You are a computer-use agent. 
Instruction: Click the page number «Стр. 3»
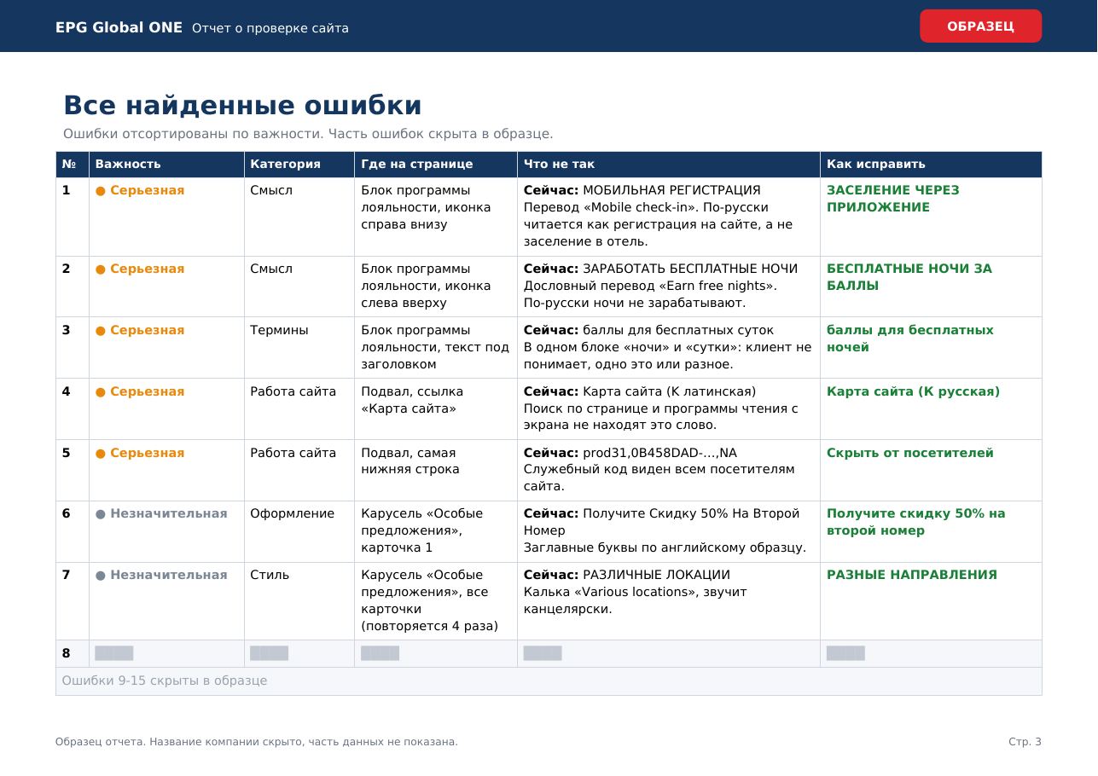1025,742
